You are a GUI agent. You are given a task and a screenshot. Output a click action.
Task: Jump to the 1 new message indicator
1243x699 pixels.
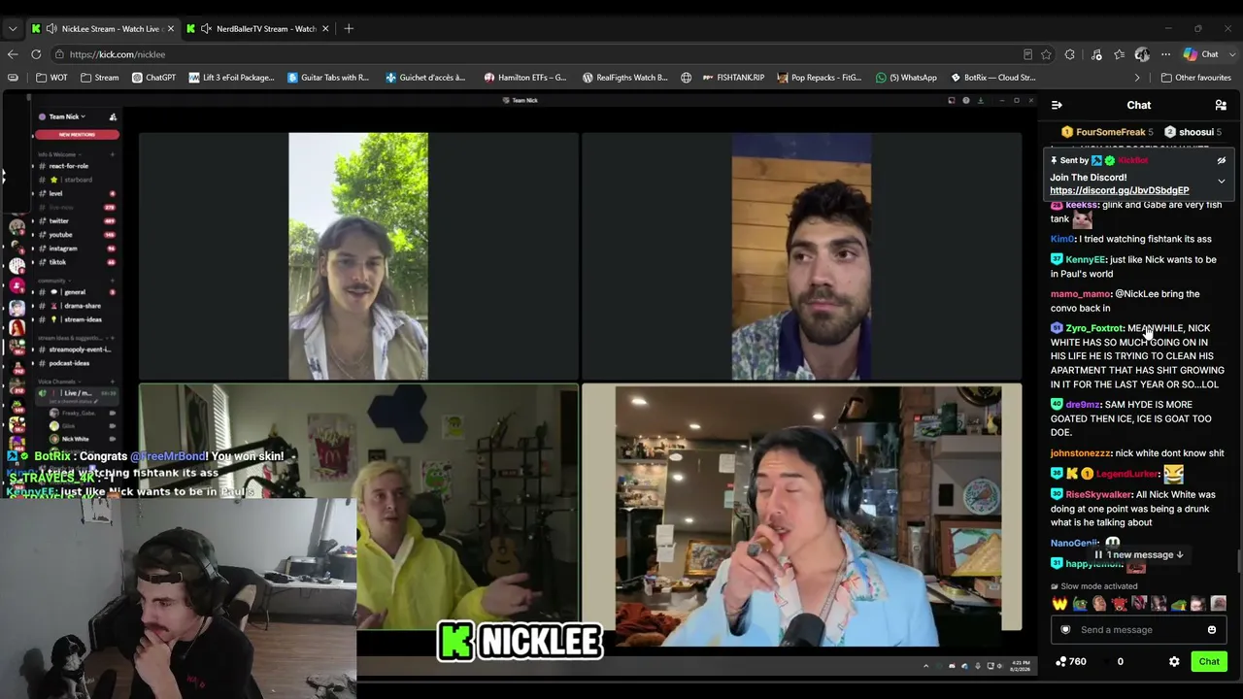click(1139, 554)
